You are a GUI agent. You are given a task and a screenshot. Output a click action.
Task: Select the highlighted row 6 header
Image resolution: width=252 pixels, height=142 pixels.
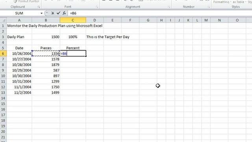tap(3, 54)
